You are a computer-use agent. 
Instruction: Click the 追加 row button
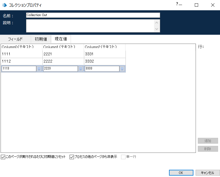coord(208,141)
